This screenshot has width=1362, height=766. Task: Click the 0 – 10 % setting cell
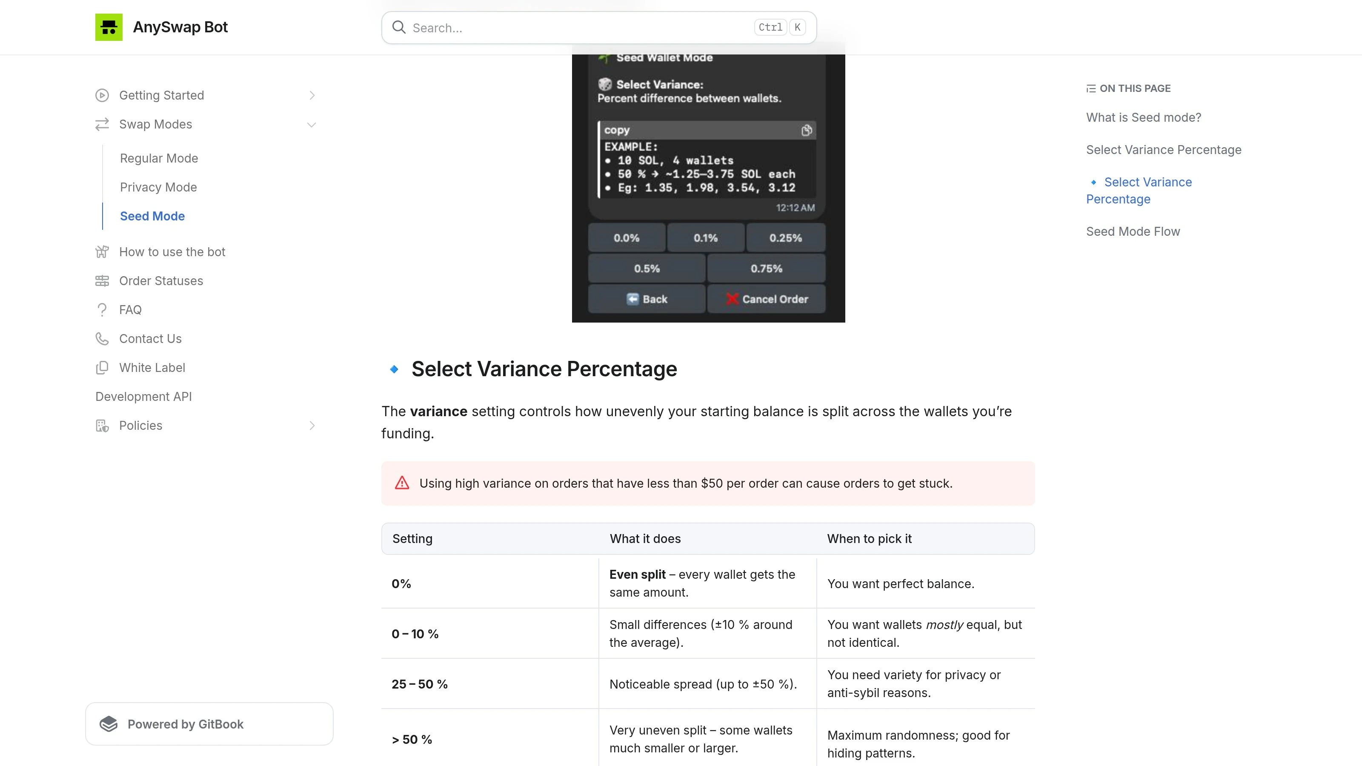[489, 633]
